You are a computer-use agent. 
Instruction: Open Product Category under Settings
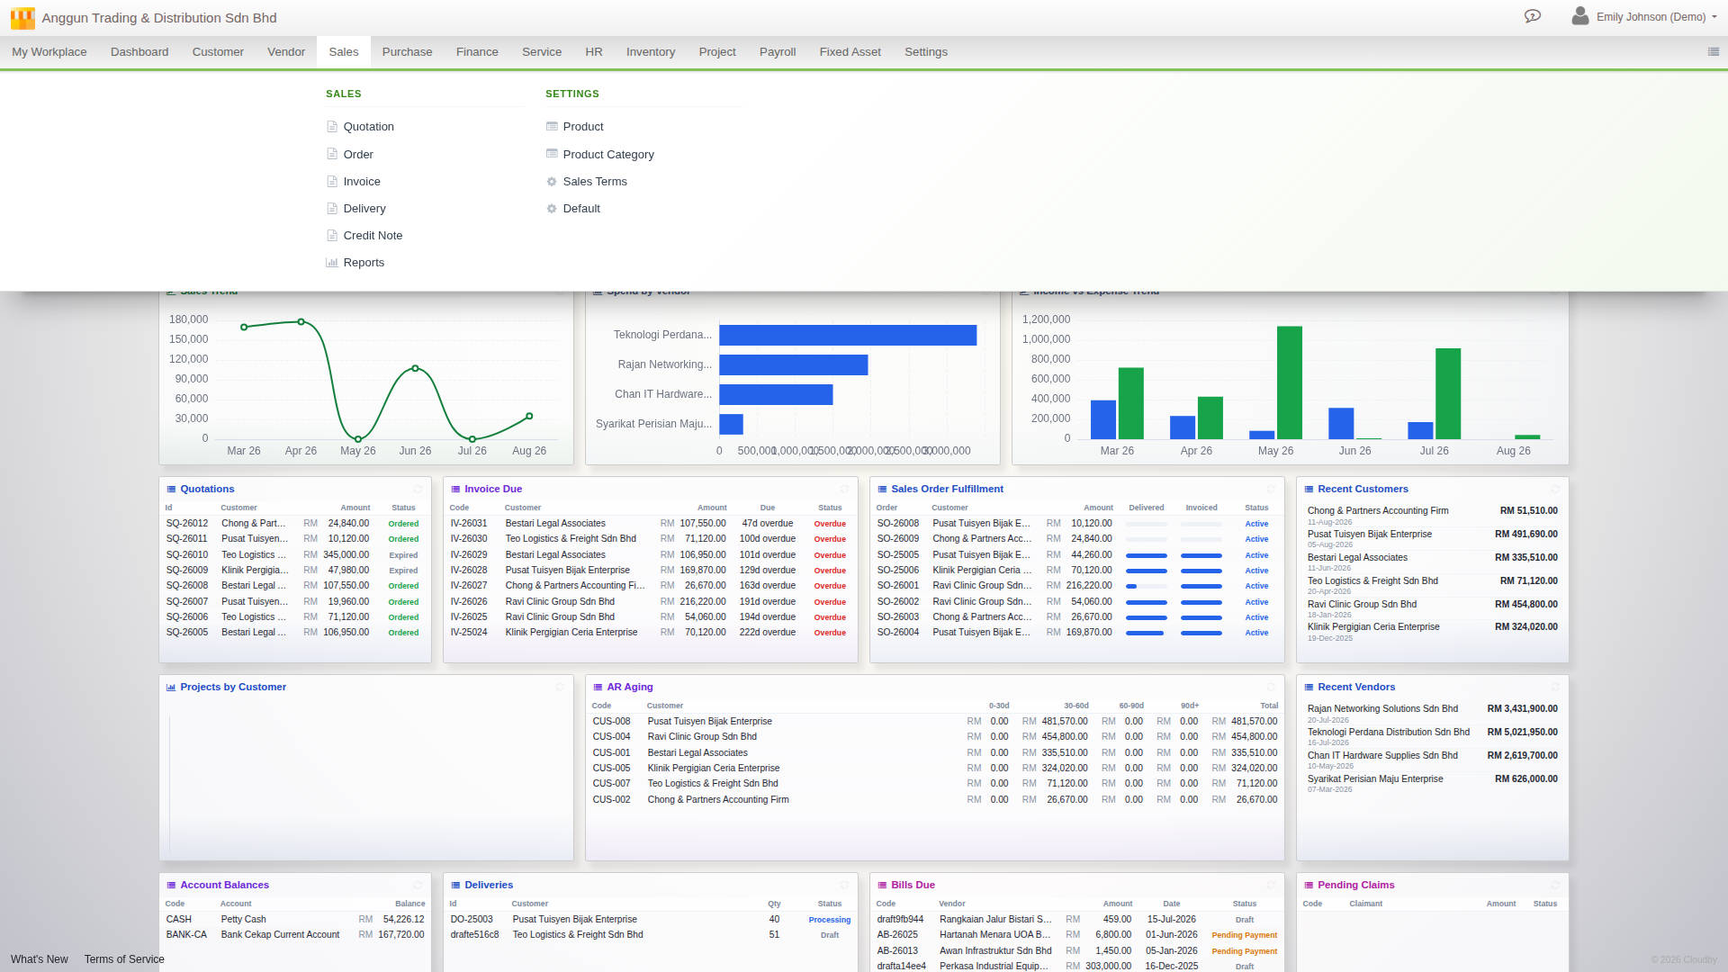click(608, 155)
